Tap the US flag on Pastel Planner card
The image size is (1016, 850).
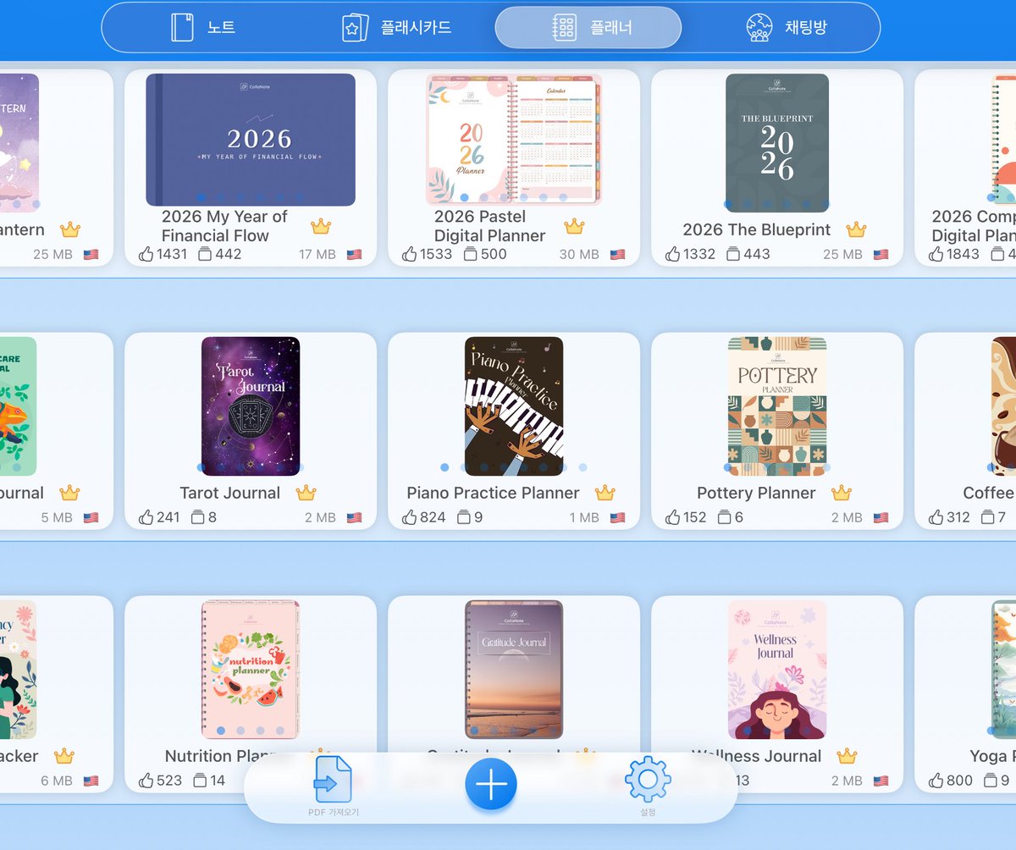tap(617, 254)
